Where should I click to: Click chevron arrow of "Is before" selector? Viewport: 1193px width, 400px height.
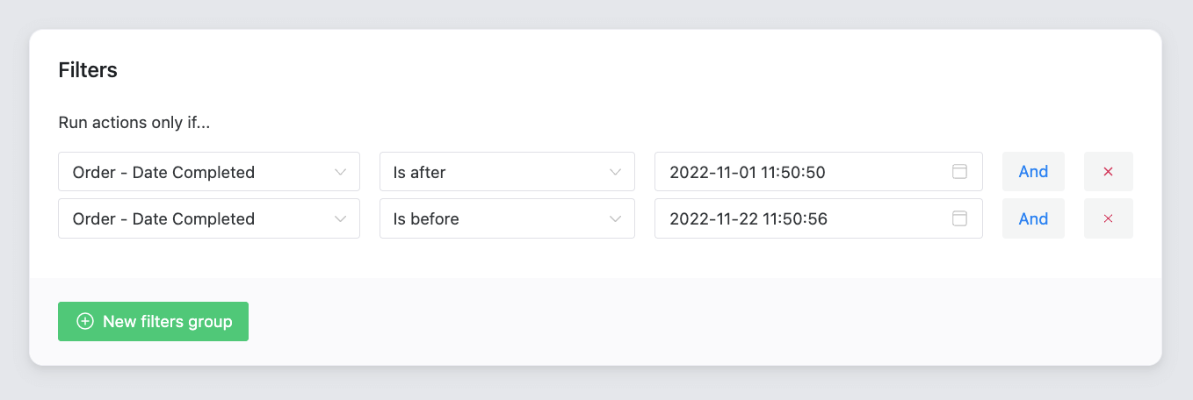coord(615,218)
